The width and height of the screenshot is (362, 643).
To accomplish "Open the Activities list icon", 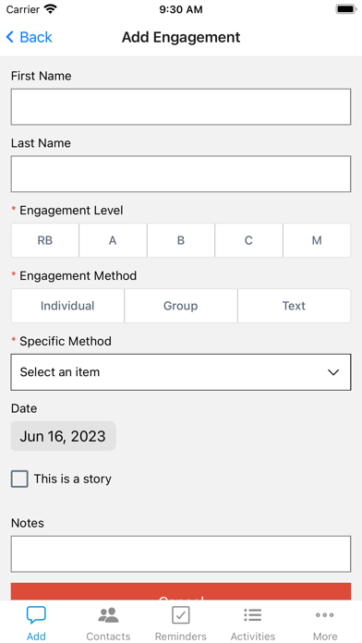I will coord(252,614).
